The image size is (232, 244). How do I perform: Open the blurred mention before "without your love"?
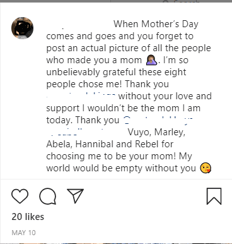click(x=81, y=96)
